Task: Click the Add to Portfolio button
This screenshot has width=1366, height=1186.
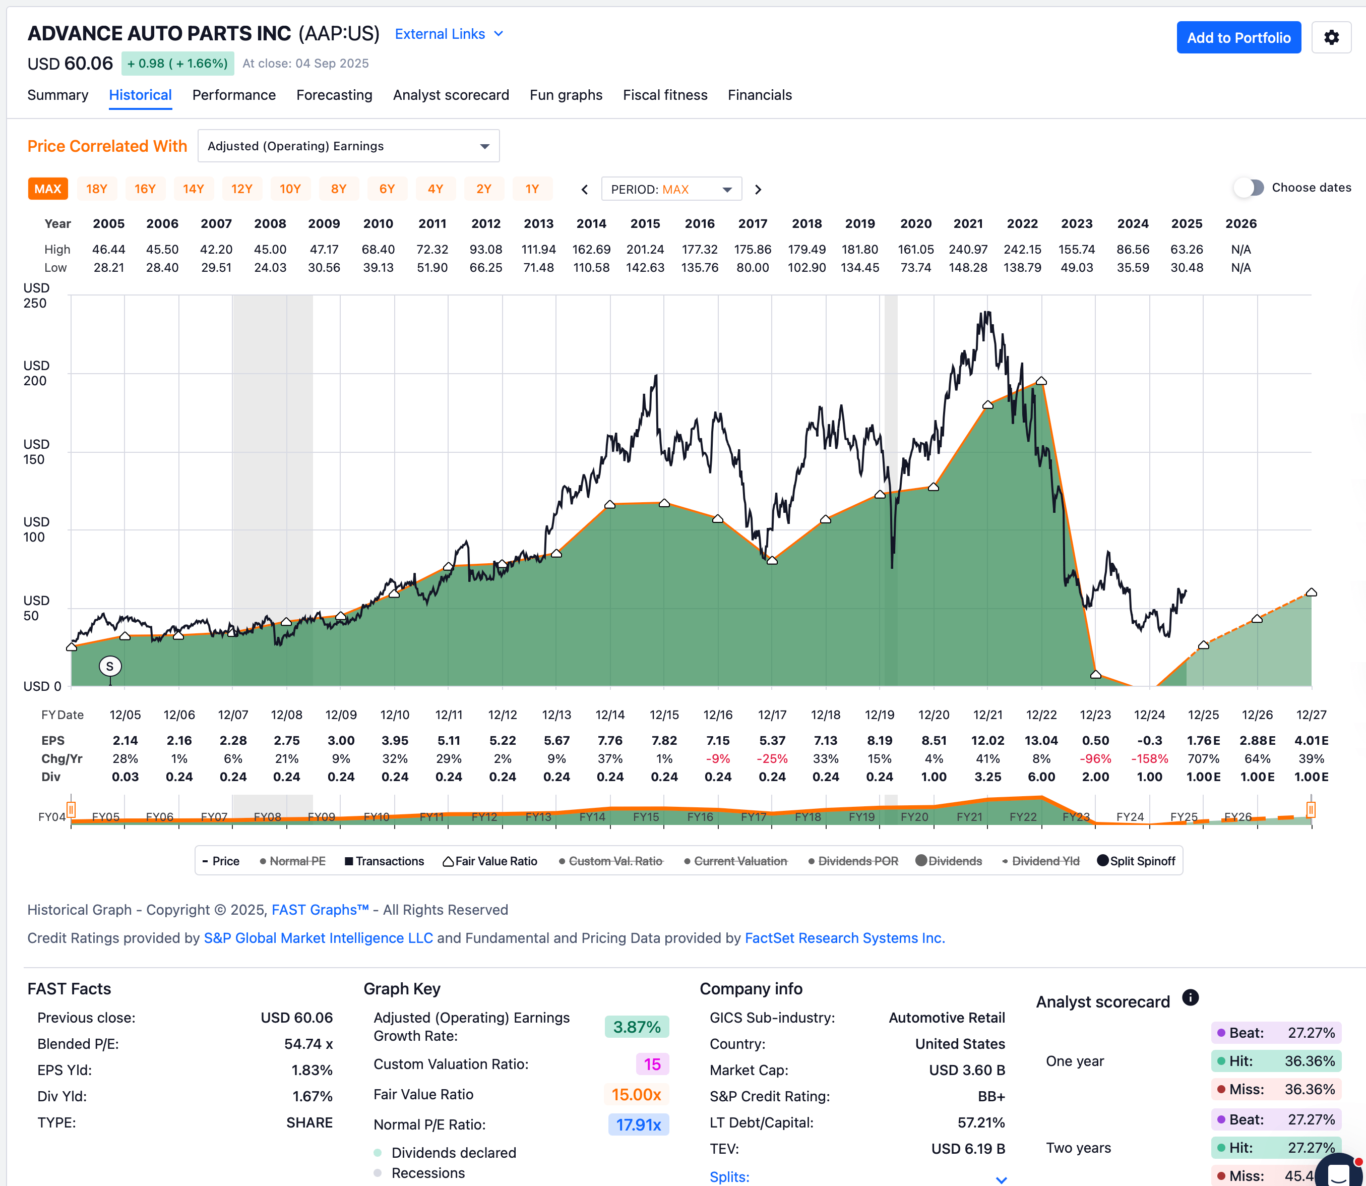Action: (1238, 37)
